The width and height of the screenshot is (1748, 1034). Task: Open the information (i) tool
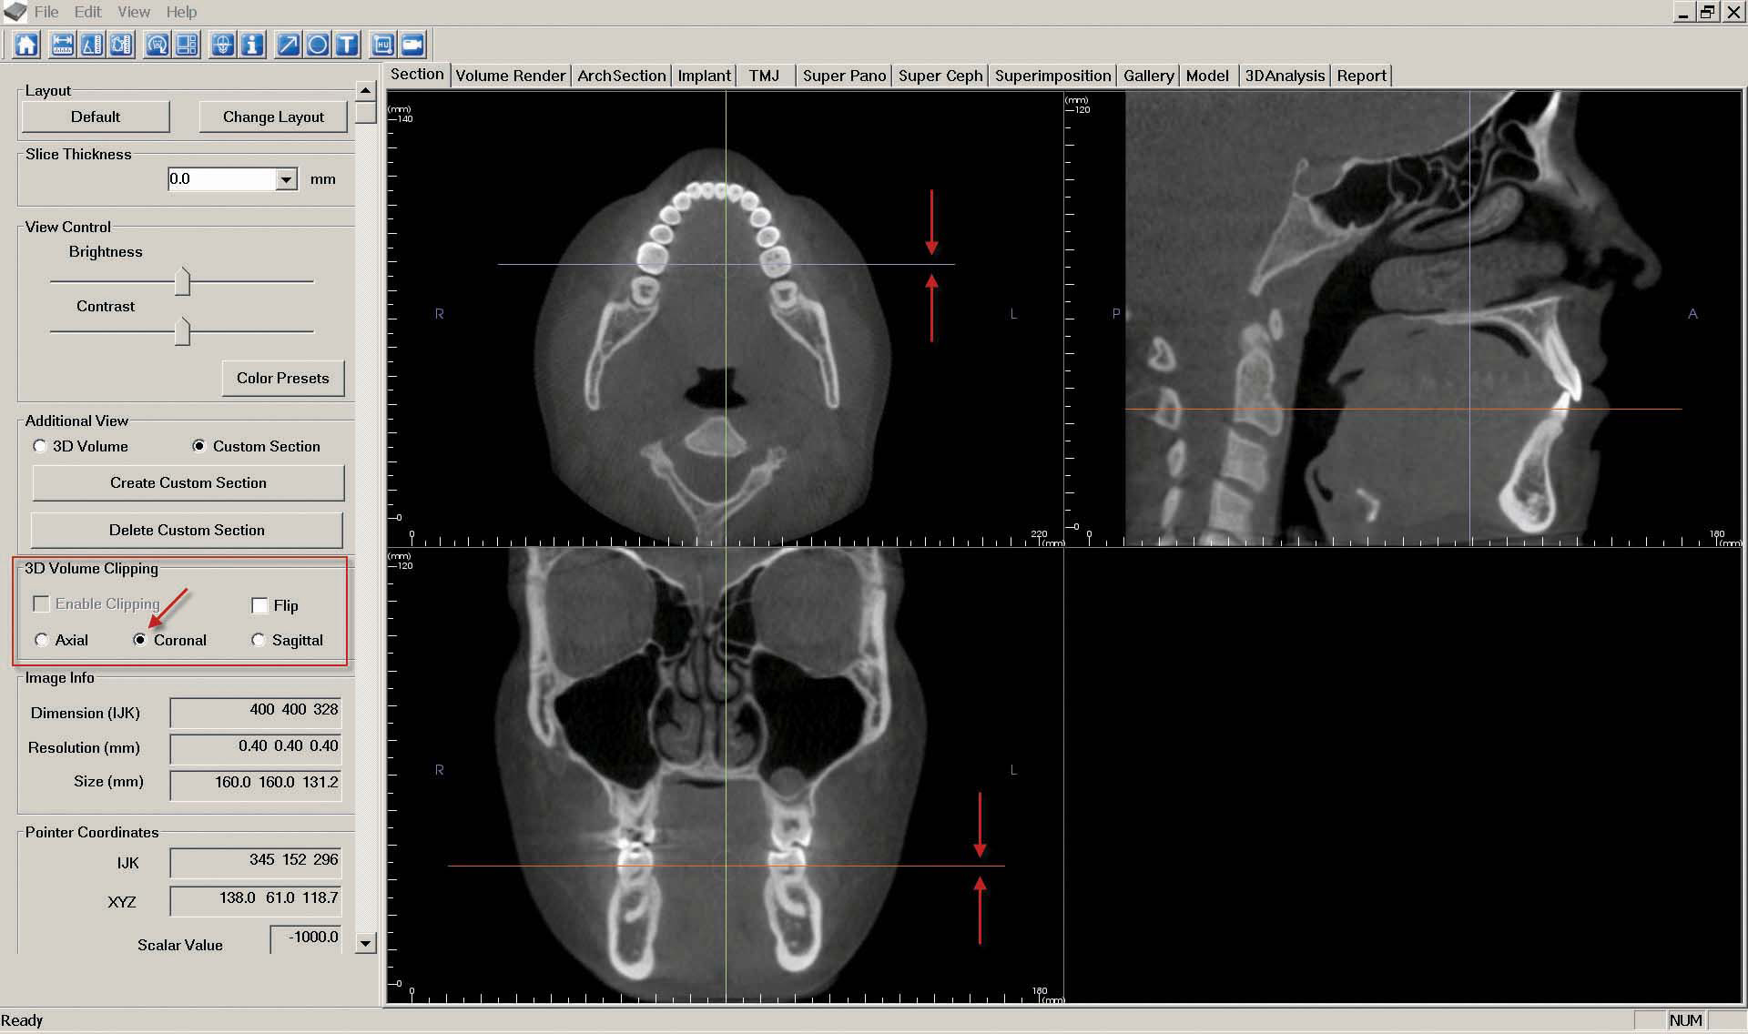tap(252, 45)
